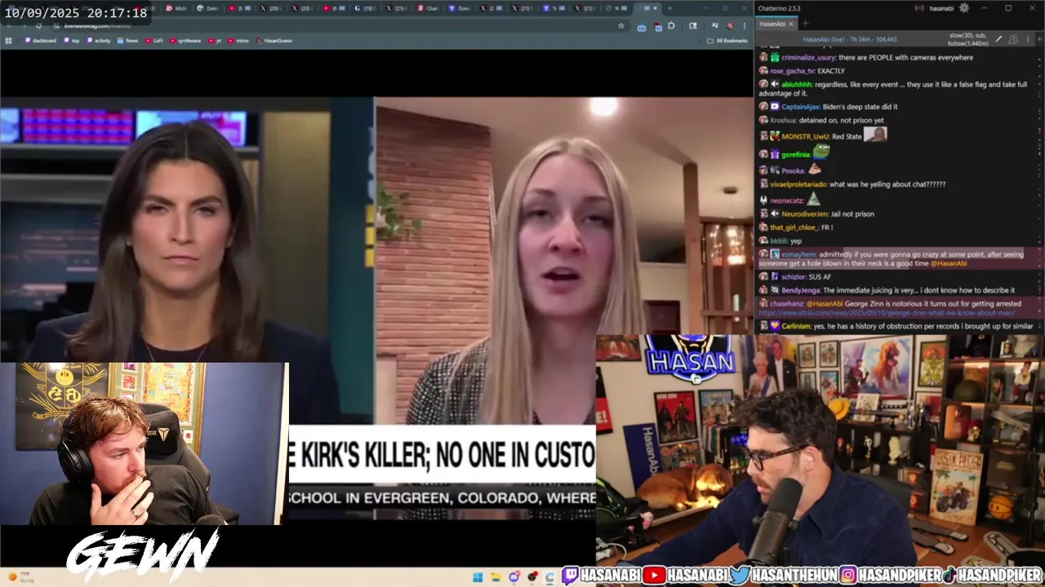Switch to the 'Mich' browser tab
Screen dimensions: 1045x587
point(176,8)
